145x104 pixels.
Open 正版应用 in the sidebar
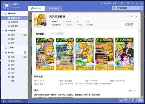14,22
